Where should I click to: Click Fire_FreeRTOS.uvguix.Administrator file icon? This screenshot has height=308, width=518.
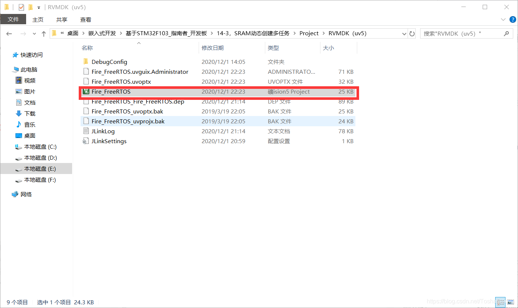click(86, 72)
